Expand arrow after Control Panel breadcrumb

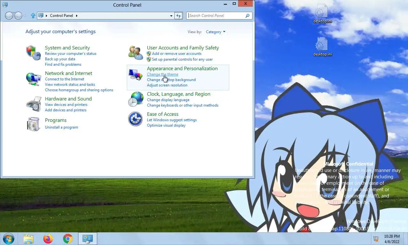77,15
